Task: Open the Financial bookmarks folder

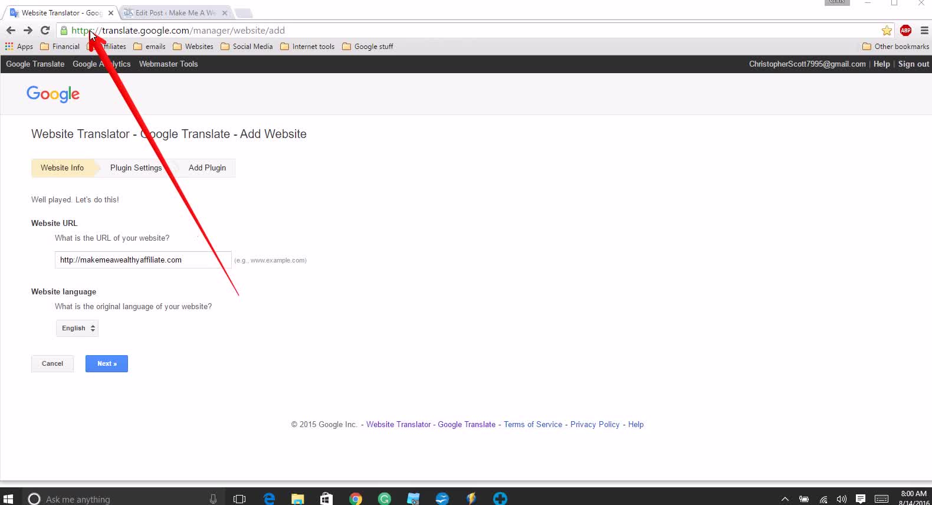Action: [x=60, y=46]
